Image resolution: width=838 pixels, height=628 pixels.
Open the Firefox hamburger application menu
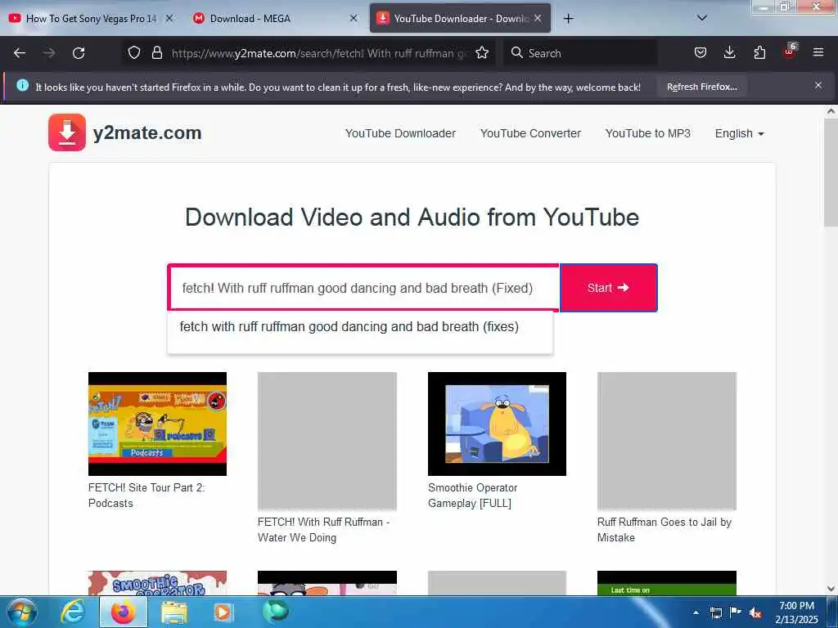(818, 52)
